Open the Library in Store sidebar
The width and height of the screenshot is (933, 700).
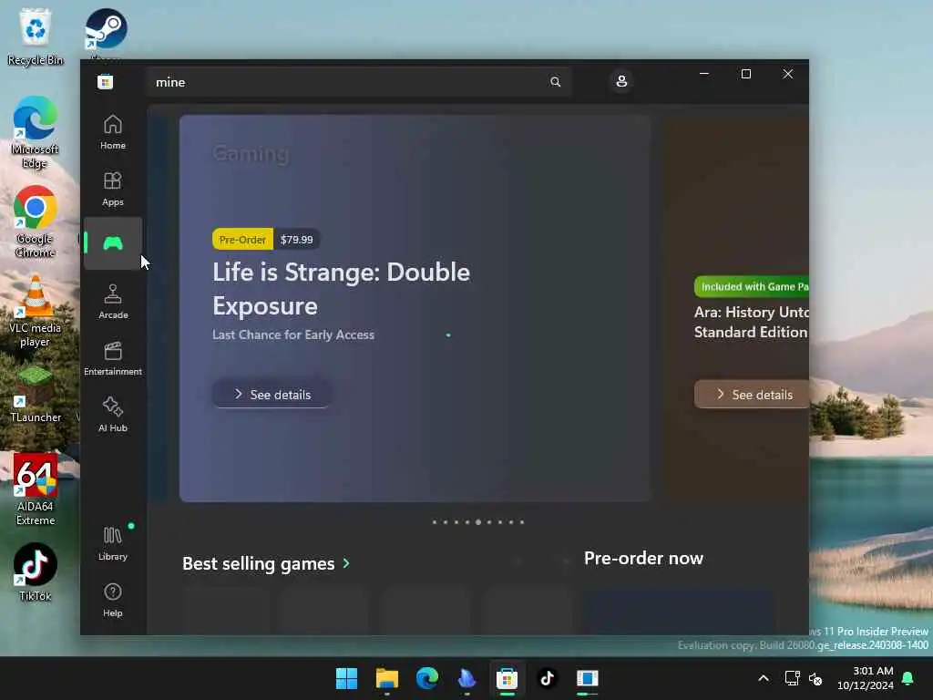(x=112, y=543)
